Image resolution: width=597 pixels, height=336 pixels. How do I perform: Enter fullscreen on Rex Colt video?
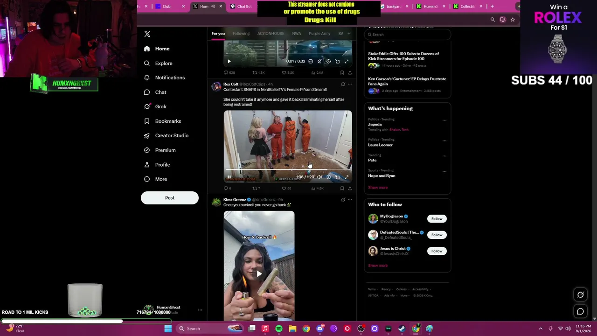tap(347, 177)
